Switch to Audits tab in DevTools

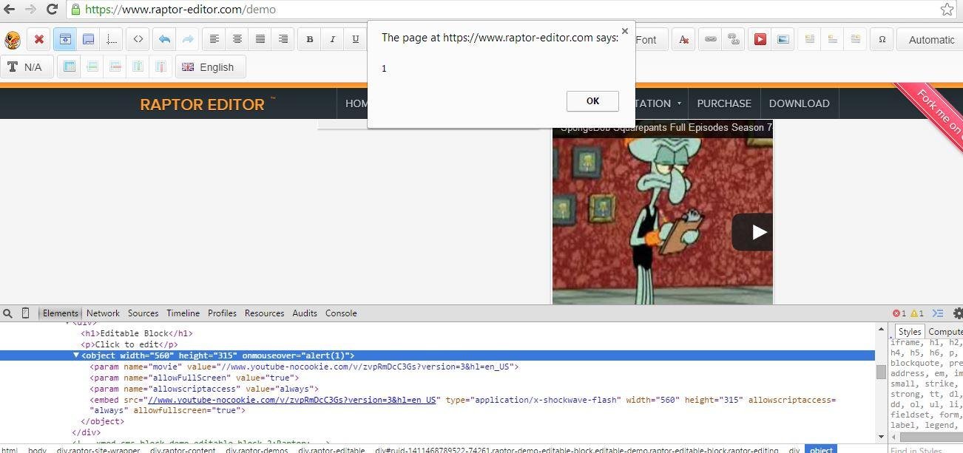305,313
